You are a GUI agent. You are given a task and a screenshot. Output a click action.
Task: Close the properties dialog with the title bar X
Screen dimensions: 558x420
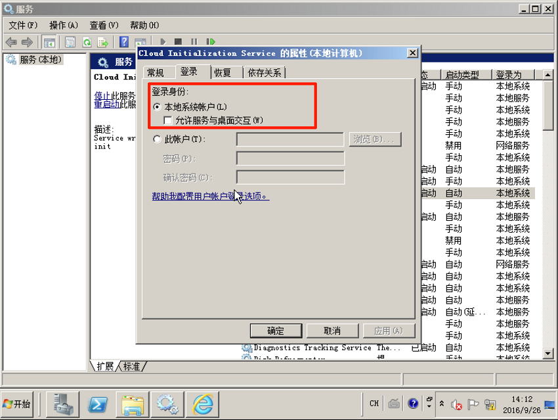[412, 53]
